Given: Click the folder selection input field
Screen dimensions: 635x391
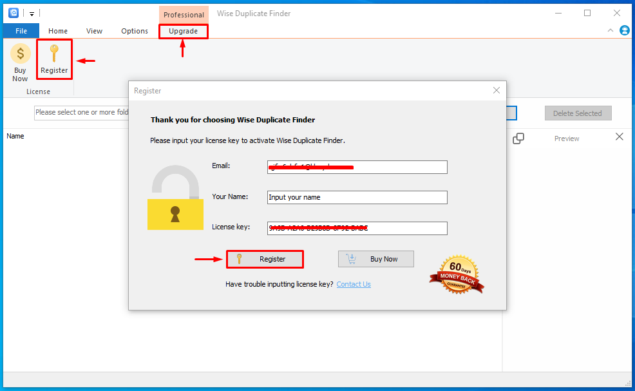Looking at the screenshot, I should coord(81,112).
